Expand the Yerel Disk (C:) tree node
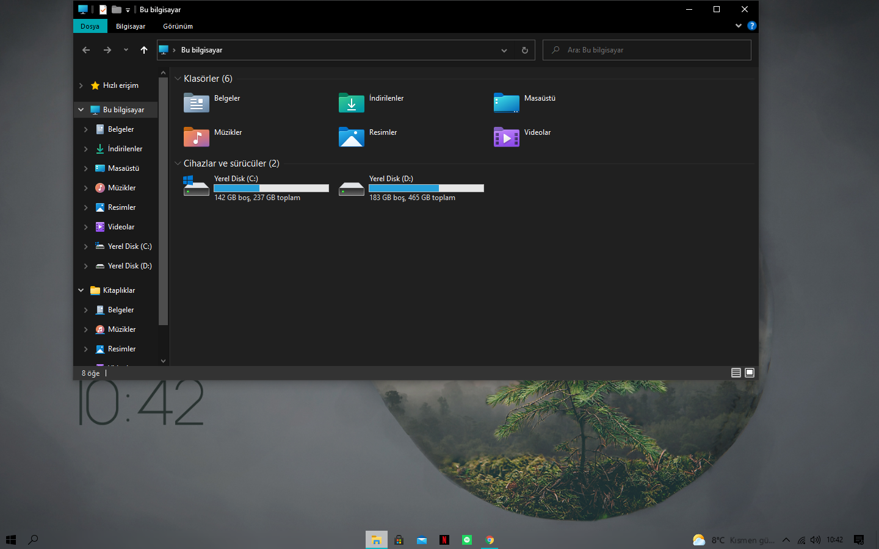 click(x=85, y=246)
